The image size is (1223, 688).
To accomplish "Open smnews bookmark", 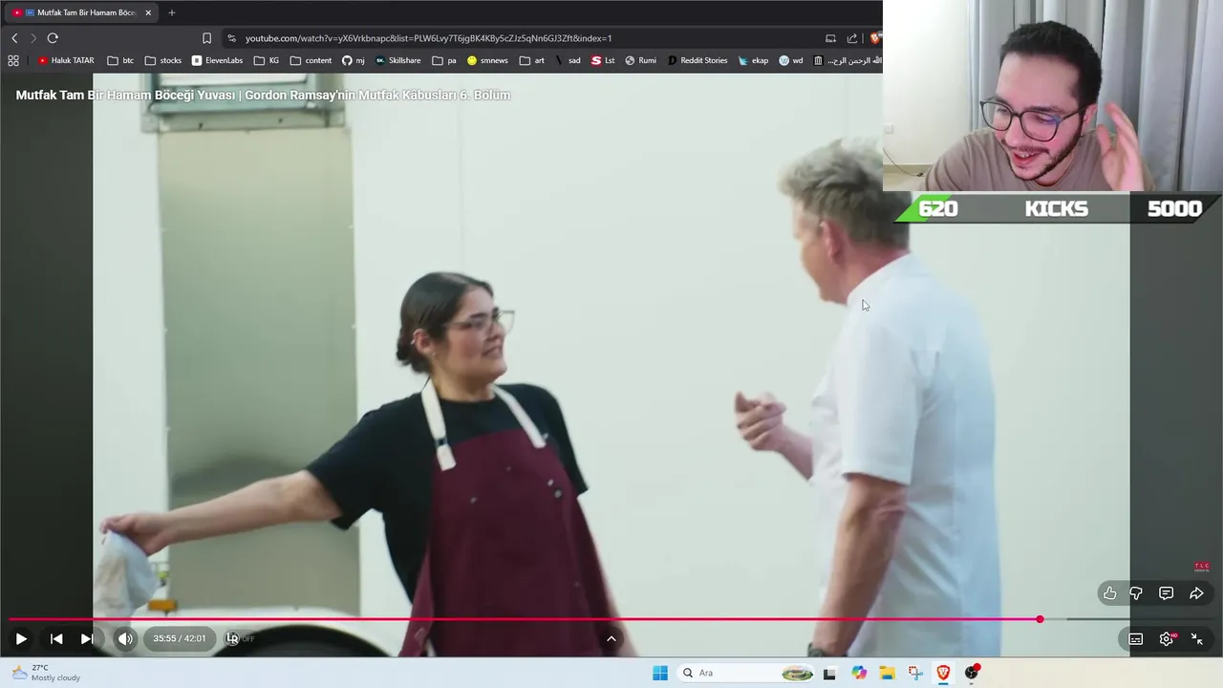I will (487, 60).
